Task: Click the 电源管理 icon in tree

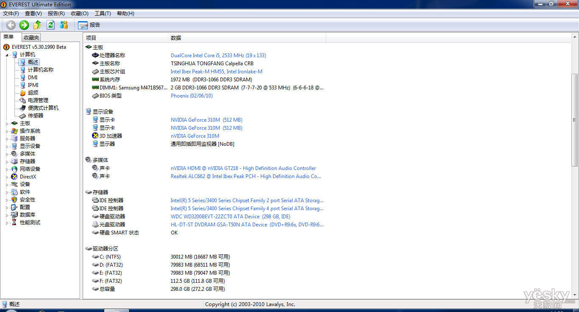Action: 22,100
